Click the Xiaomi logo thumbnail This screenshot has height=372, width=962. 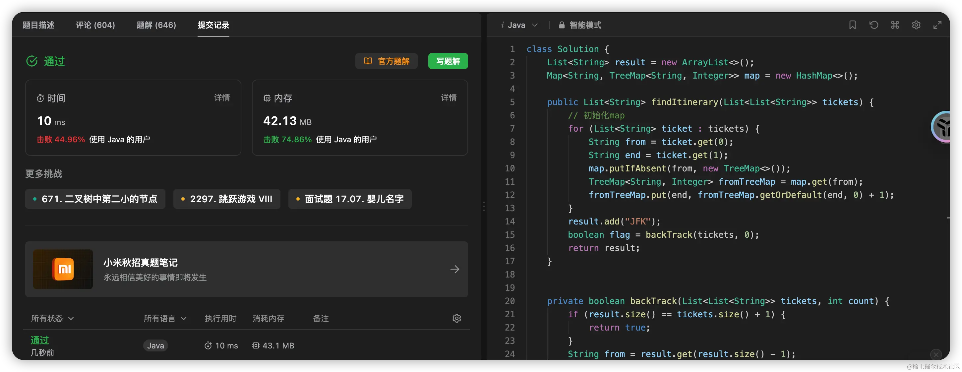pyautogui.click(x=63, y=269)
